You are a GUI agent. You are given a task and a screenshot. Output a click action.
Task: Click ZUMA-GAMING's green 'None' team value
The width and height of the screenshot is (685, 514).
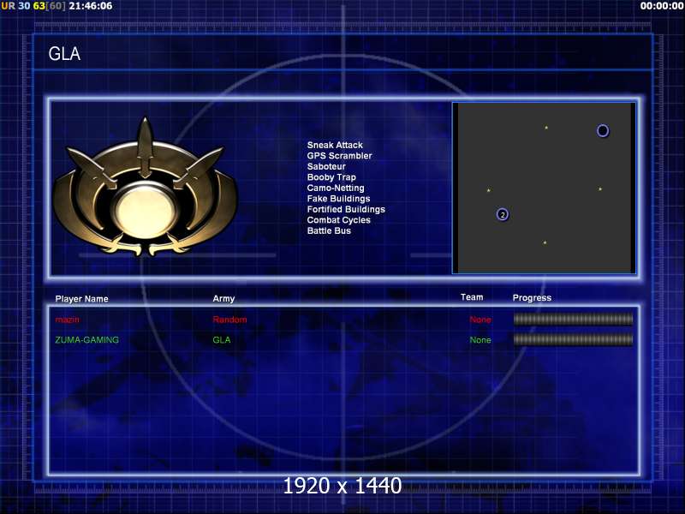pyautogui.click(x=480, y=339)
